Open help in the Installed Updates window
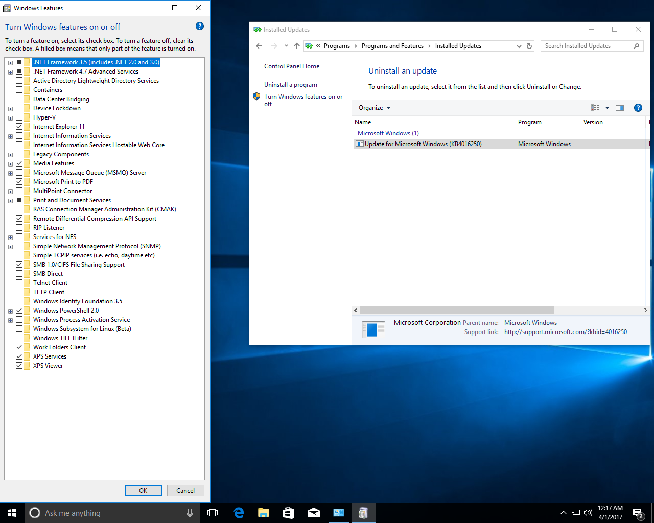Viewport: 654px width, 523px height. (638, 108)
